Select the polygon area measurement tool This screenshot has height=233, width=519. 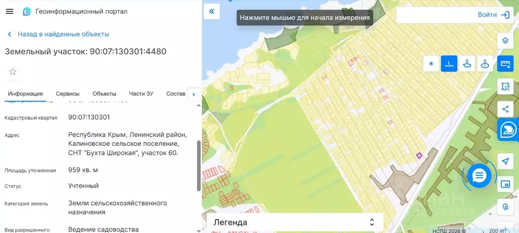[x=467, y=64]
